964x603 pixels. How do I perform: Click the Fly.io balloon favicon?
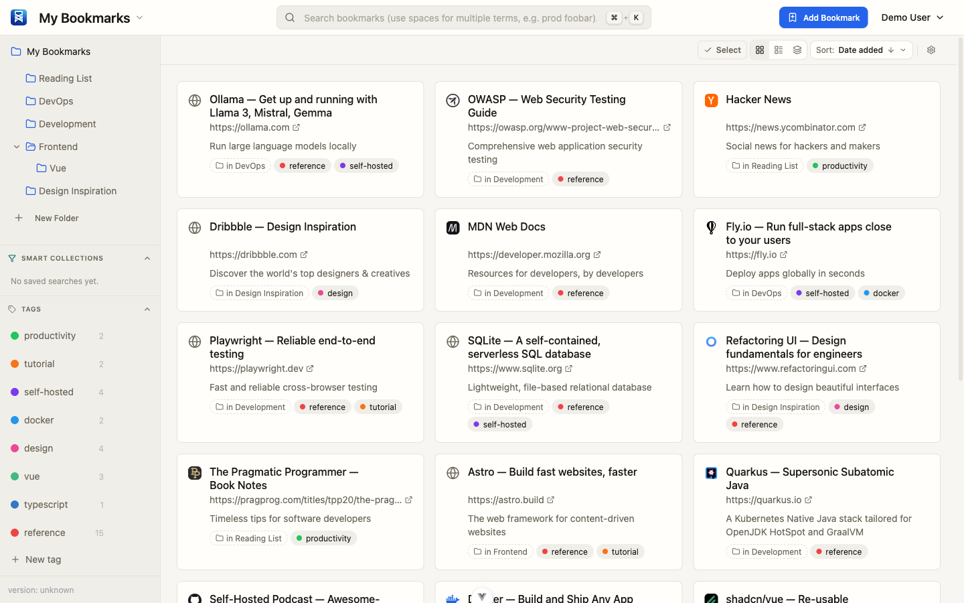tap(712, 228)
